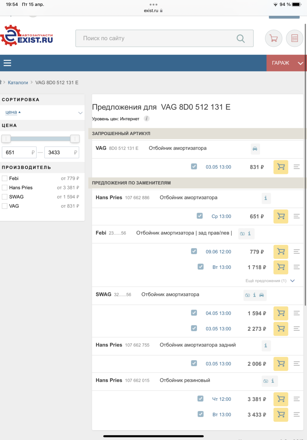The image size is (307, 440).
Task: Focus the 'Поиск по сайту' search field
Action: [x=164, y=38]
